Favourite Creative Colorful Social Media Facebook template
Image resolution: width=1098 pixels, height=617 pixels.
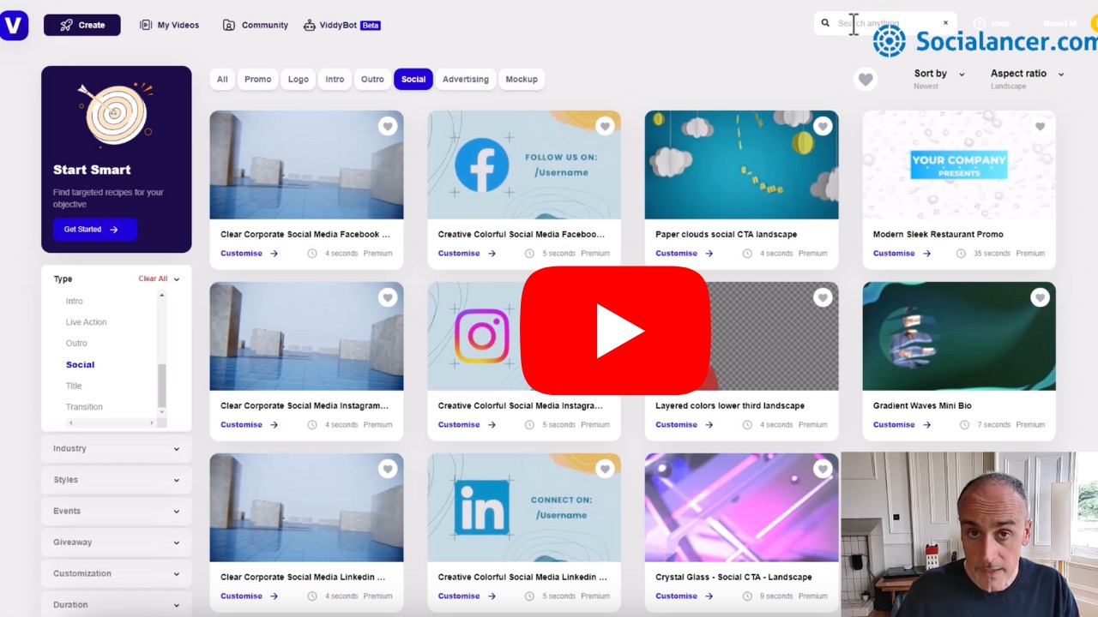point(605,126)
